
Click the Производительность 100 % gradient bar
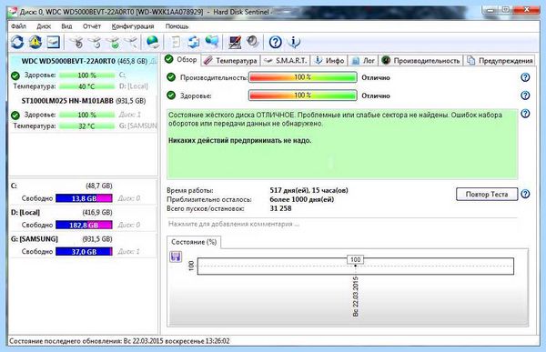303,77
